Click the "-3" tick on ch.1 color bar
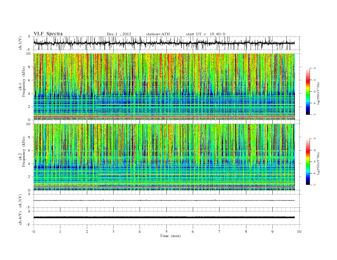337x260 pixels. (x=314, y=68)
